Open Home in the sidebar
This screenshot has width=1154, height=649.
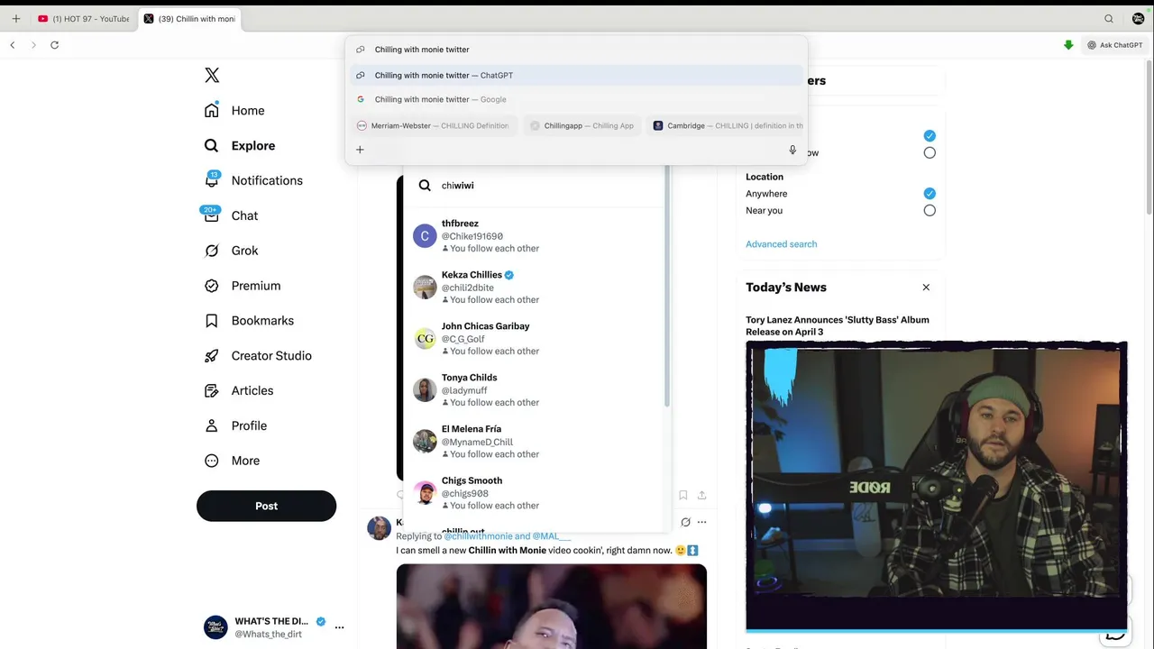click(234, 111)
